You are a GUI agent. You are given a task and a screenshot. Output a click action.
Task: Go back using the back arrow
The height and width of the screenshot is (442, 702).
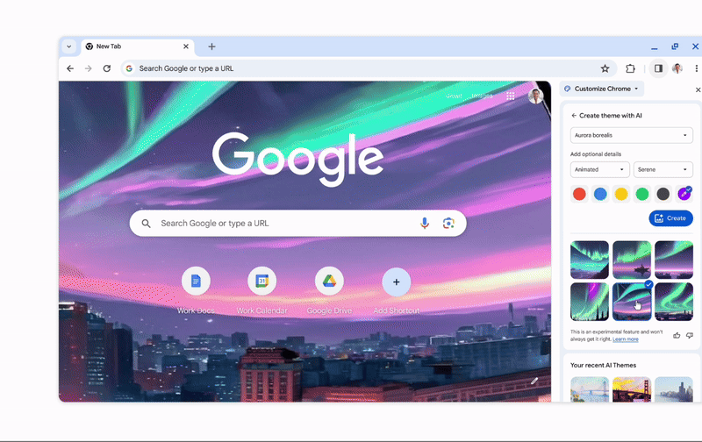70,68
